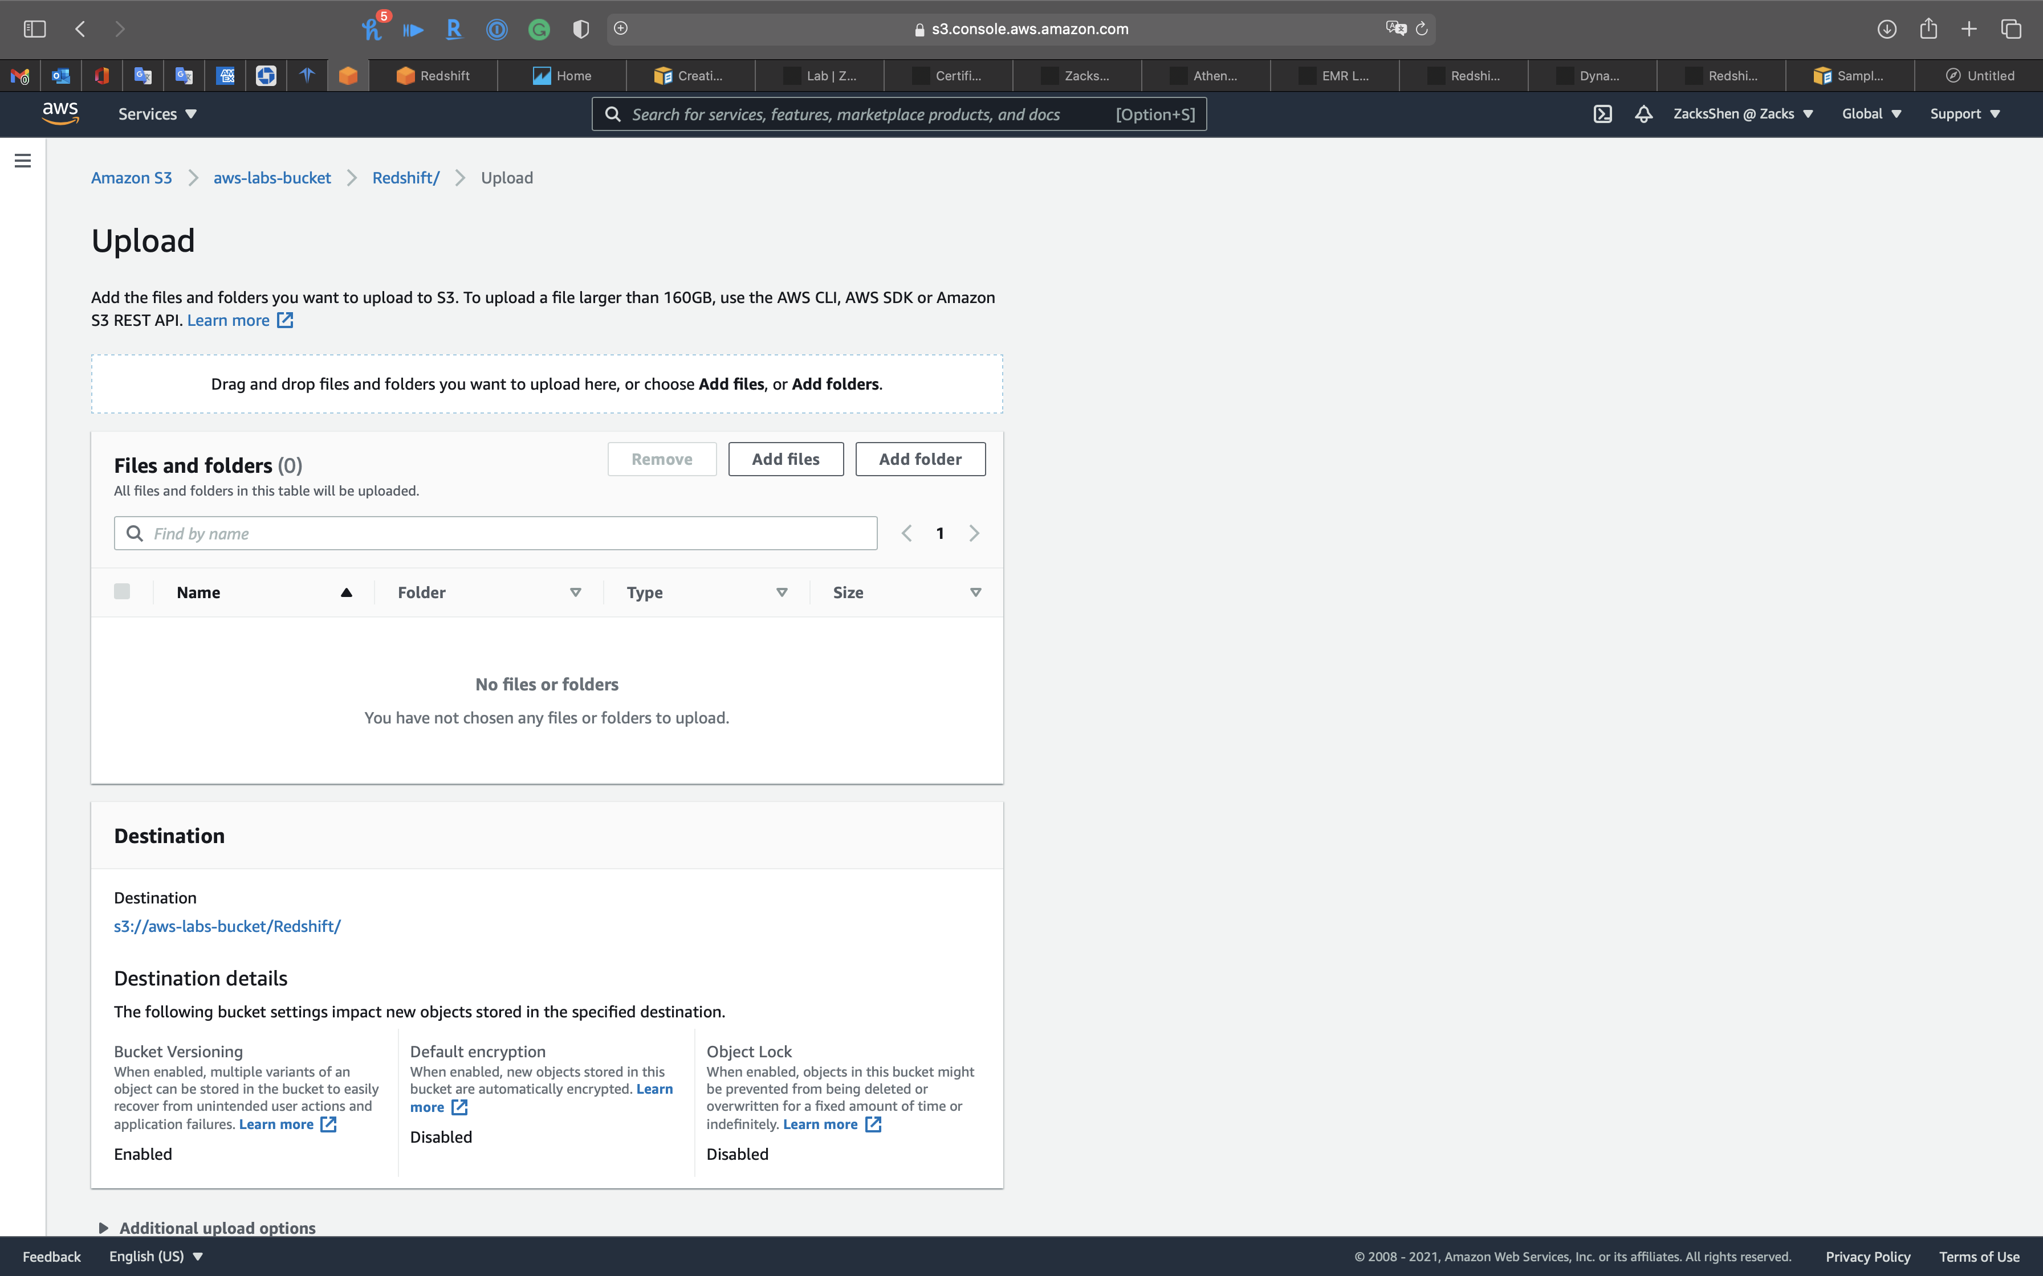
Task: Click the Safari share icon
Action: coord(1928,28)
